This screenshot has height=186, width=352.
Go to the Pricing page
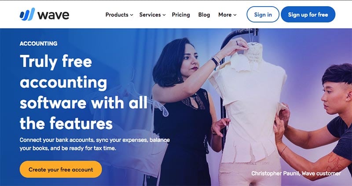coord(181,15)
